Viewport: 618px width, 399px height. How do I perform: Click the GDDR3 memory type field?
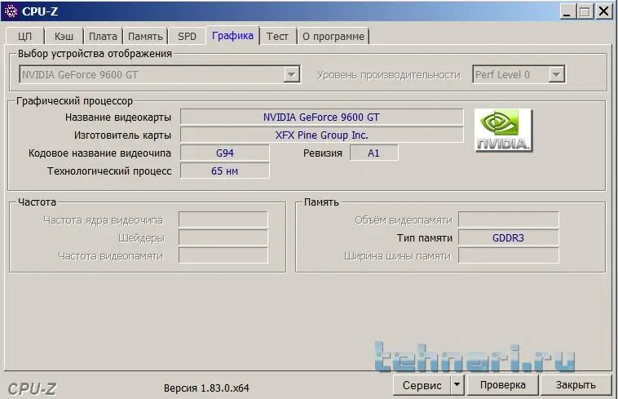[508, 237]
